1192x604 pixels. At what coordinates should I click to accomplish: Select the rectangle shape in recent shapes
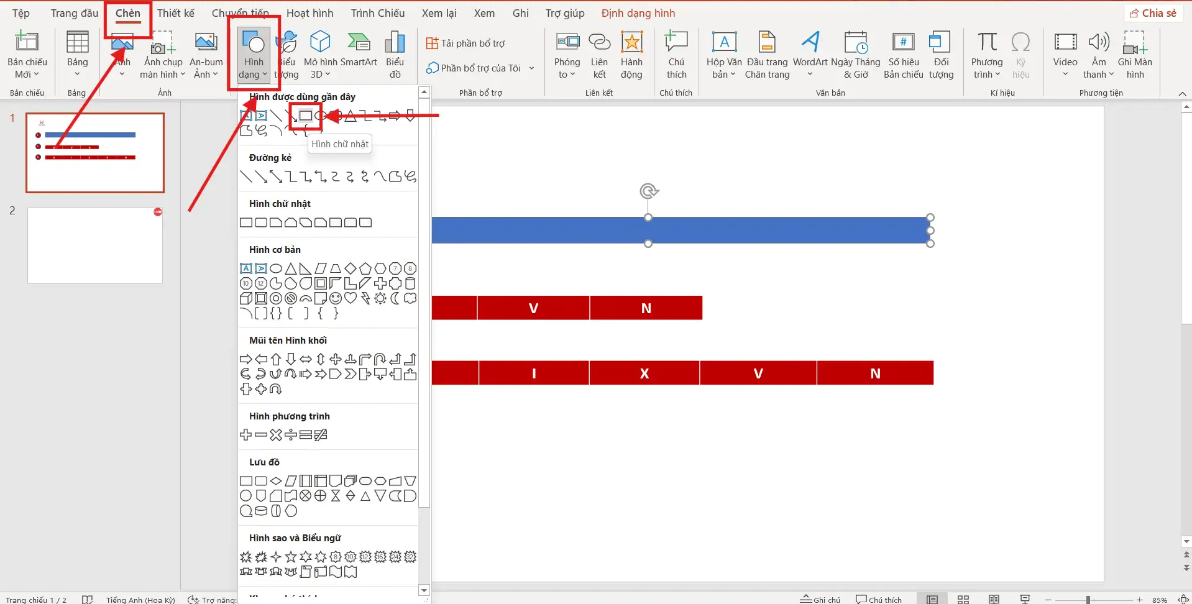pos(305,116)
